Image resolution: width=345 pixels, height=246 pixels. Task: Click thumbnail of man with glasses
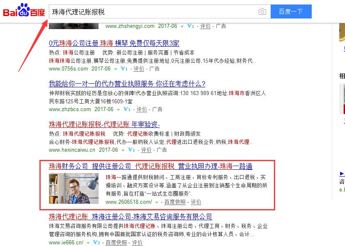[x=74, y=189]
